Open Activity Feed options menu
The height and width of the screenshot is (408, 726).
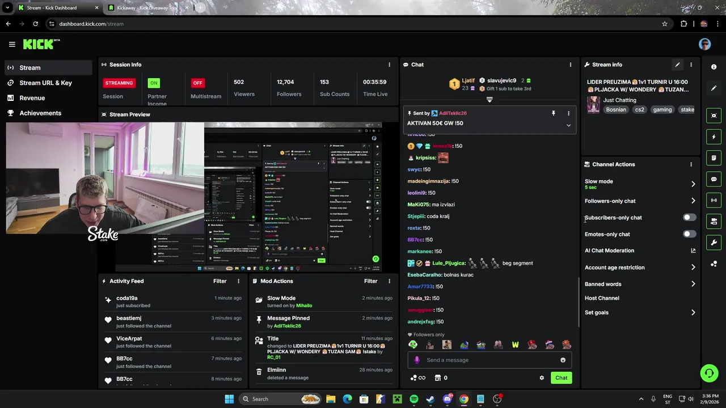point(238,281)
